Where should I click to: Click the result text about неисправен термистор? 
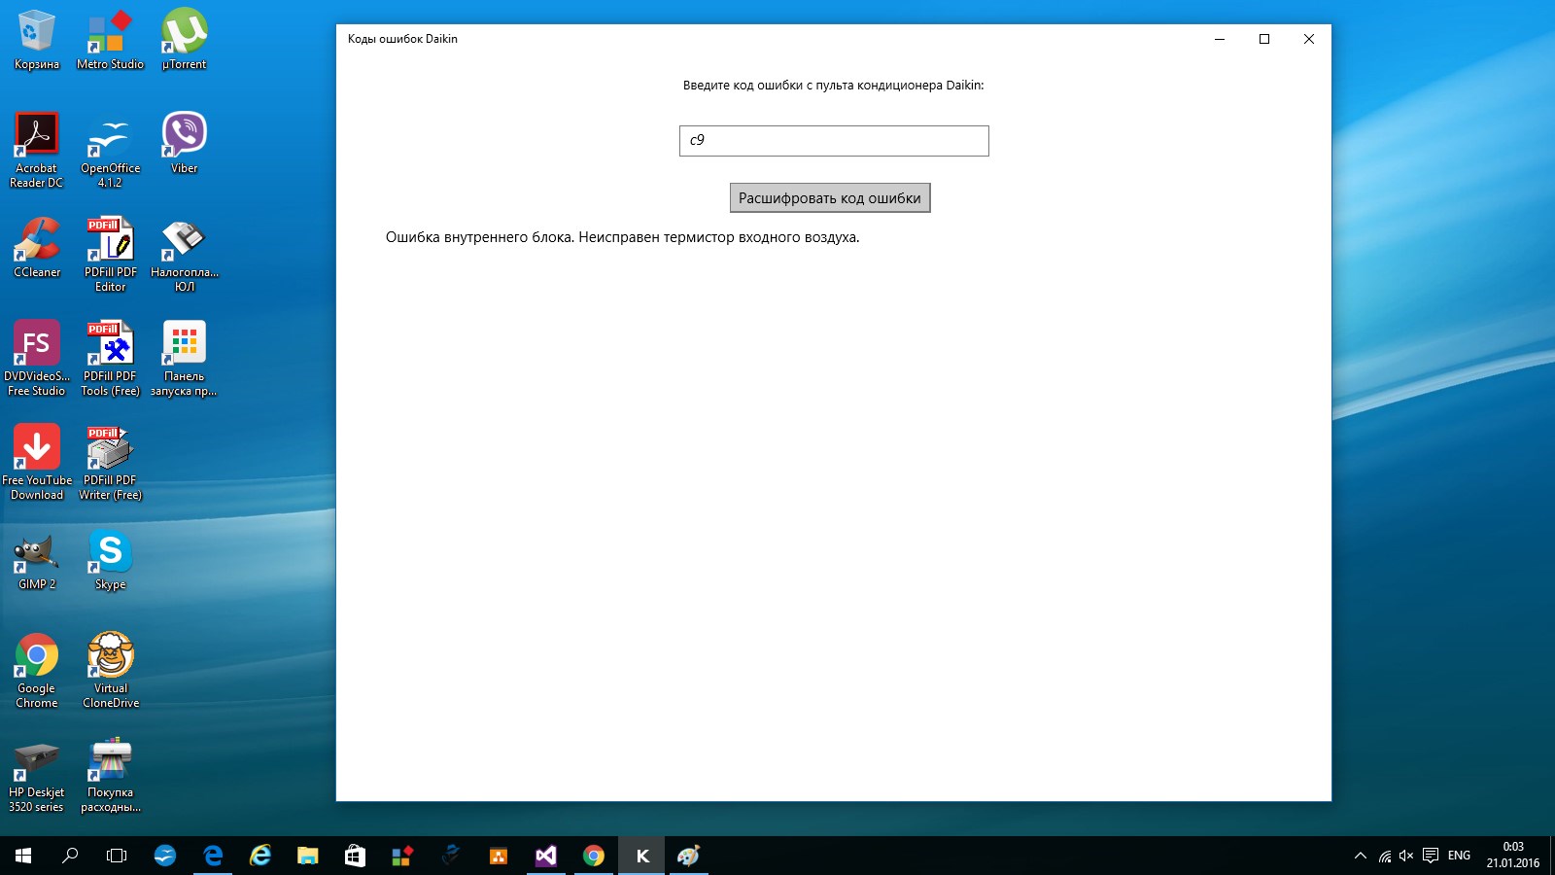(x=622, y=237)
